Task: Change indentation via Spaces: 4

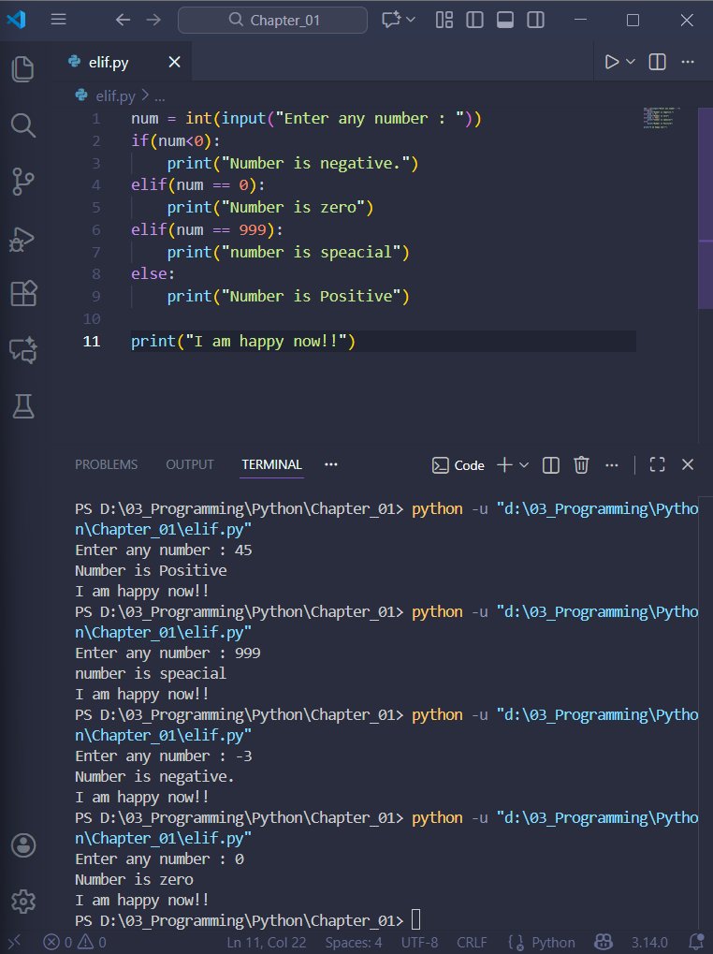Action: click(353, 943)
